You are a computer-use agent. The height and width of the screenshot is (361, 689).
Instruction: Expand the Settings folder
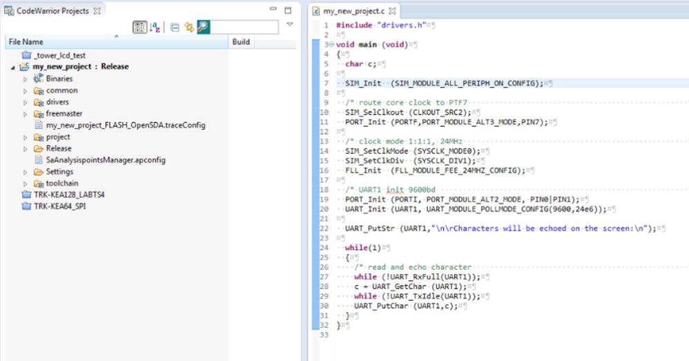[x=25, y=172]
